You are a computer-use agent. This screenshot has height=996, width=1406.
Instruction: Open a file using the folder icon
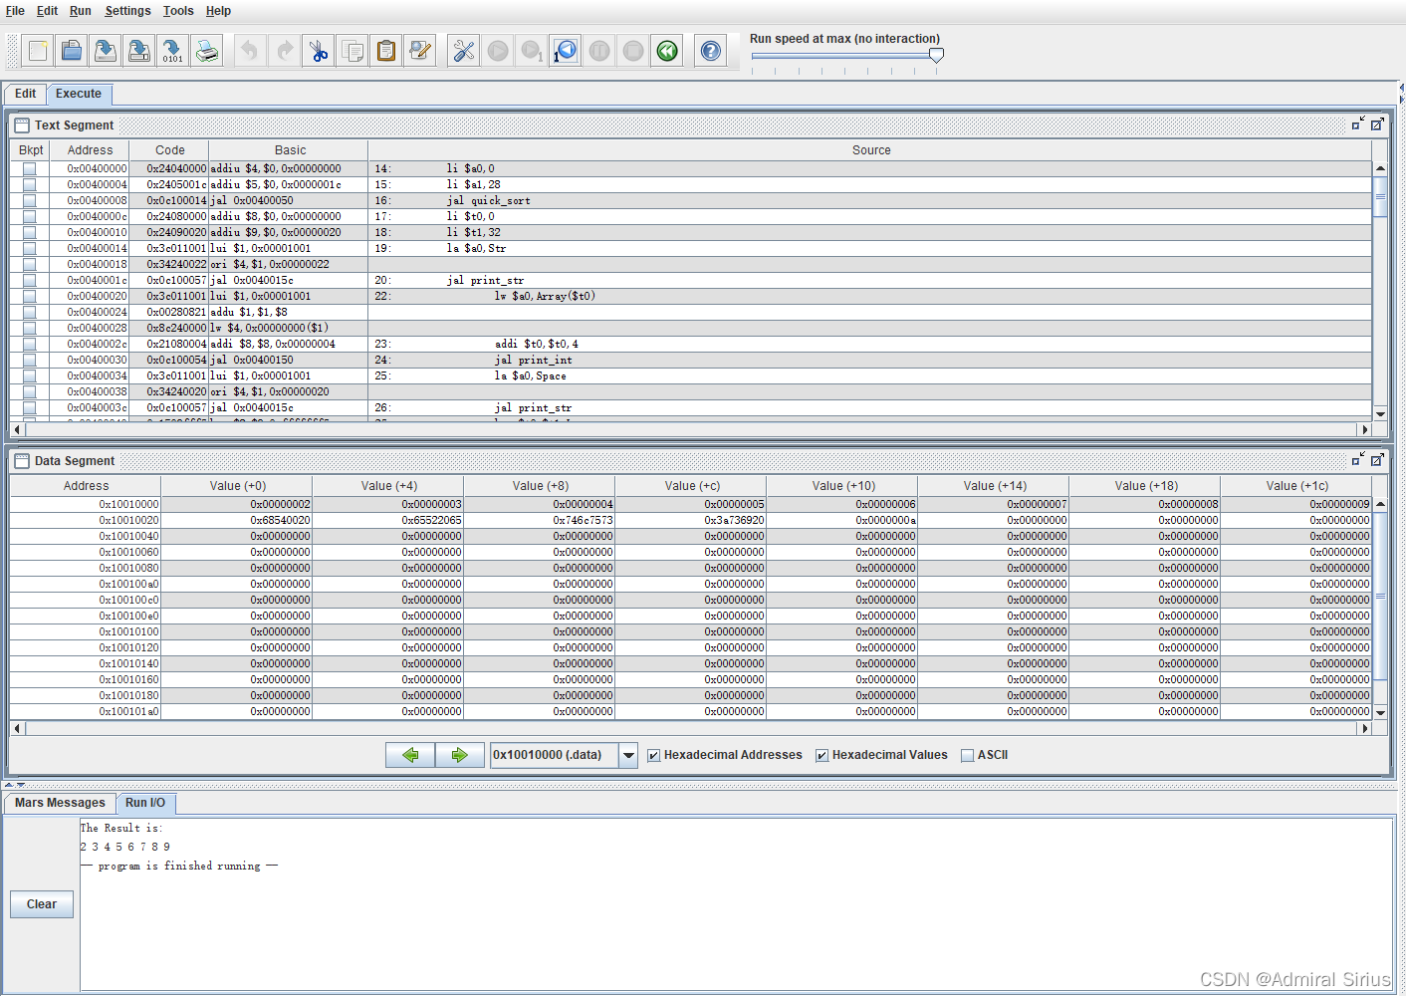coord(72,51)
